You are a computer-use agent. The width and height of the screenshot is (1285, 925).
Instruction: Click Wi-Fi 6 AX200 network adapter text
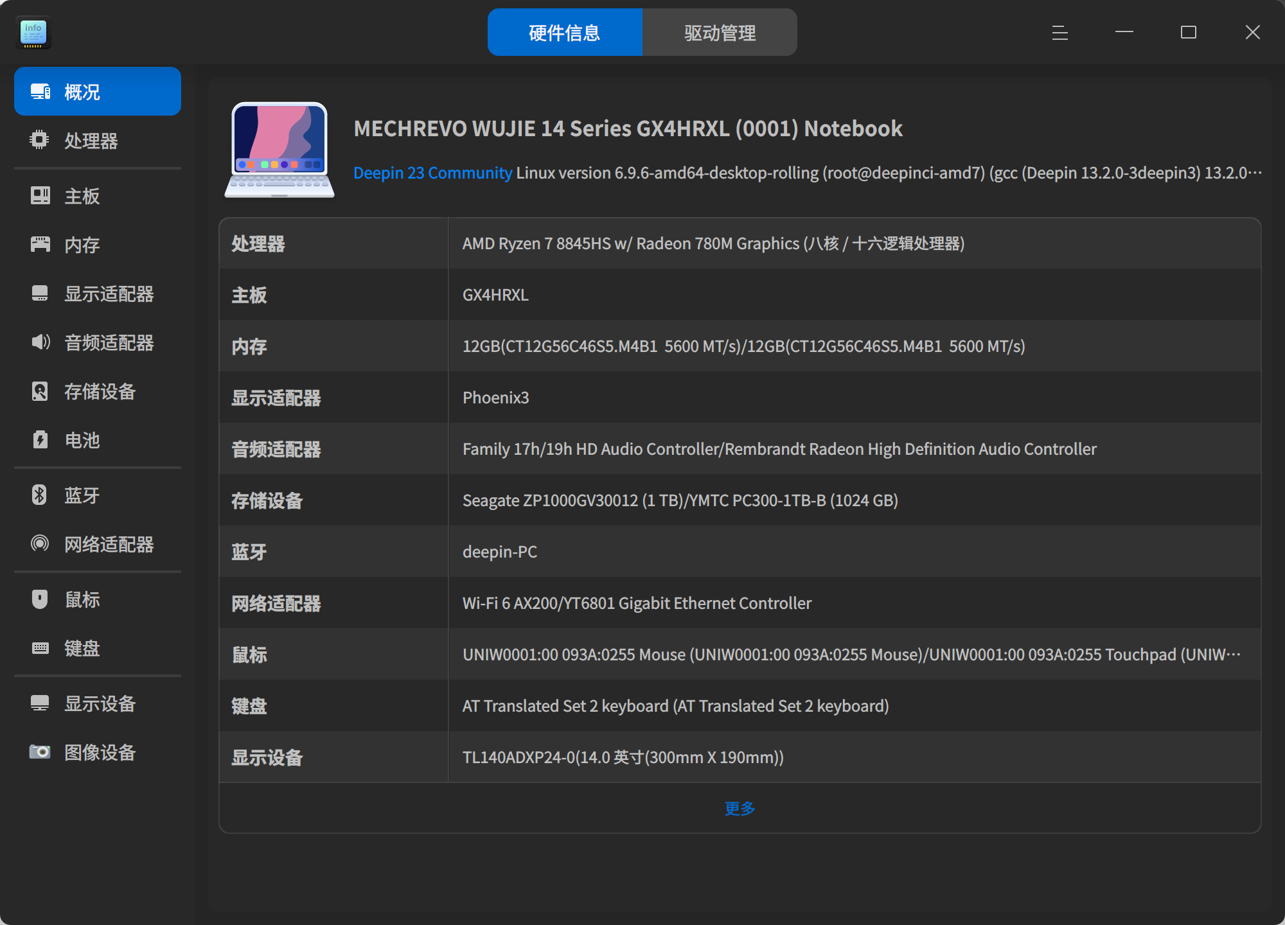tap(637, 603)
